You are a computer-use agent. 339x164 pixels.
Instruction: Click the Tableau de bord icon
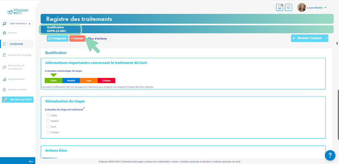point(4,90)
